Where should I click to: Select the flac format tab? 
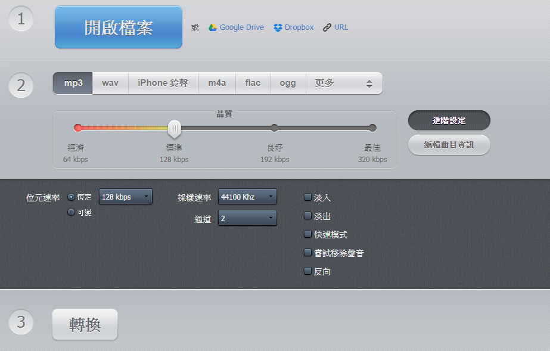(x=253, y=83)
